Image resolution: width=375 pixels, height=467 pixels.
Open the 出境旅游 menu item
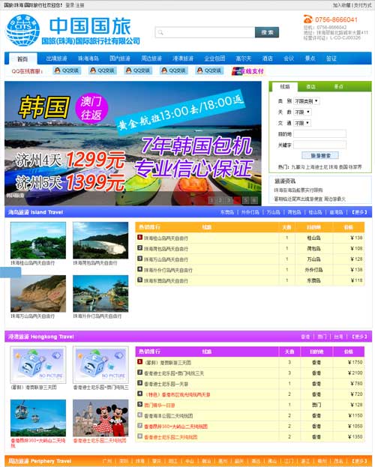(56, 58)
